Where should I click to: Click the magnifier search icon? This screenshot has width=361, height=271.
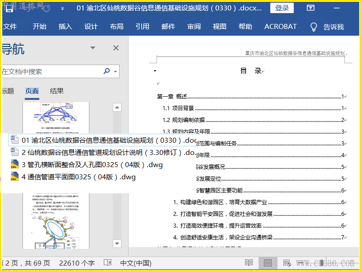tap(106, 71)
